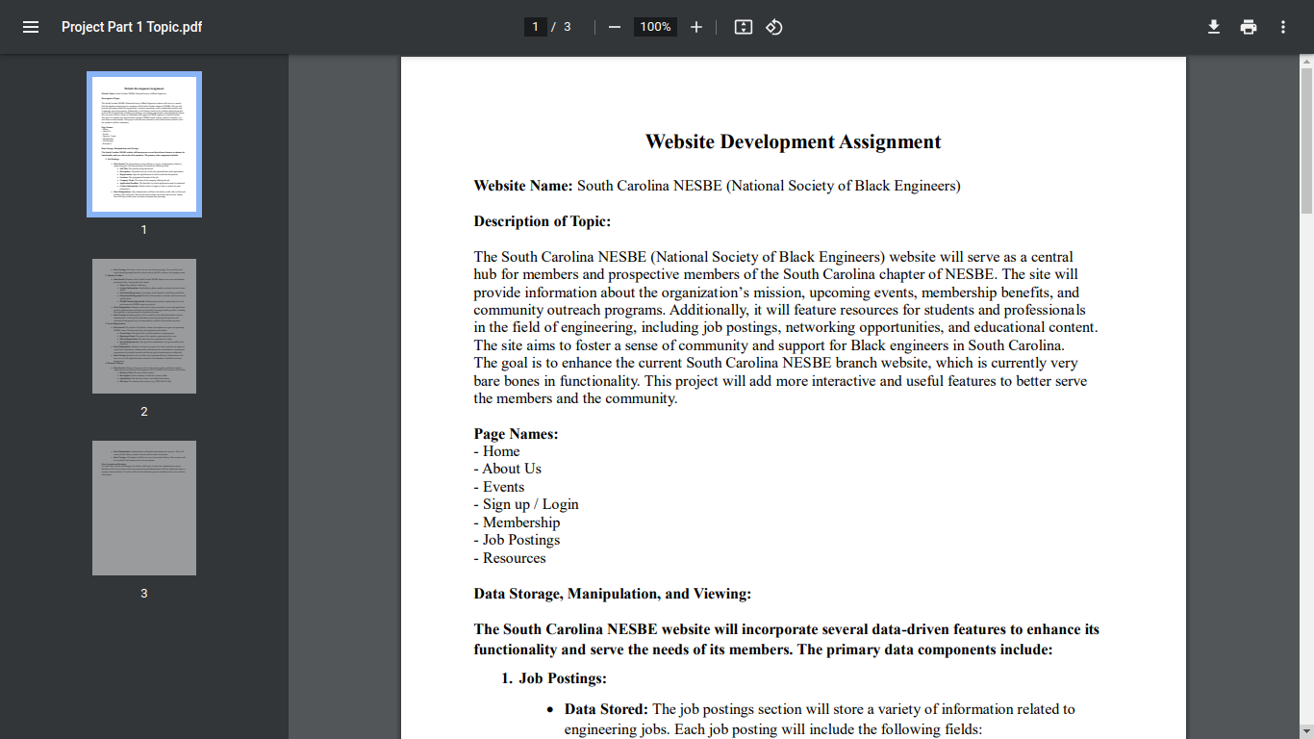Toggle fit-to-page viewing mode

(x=743, y=27)
